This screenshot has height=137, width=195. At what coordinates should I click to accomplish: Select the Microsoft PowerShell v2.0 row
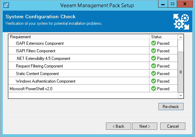[x=93, y=88]
